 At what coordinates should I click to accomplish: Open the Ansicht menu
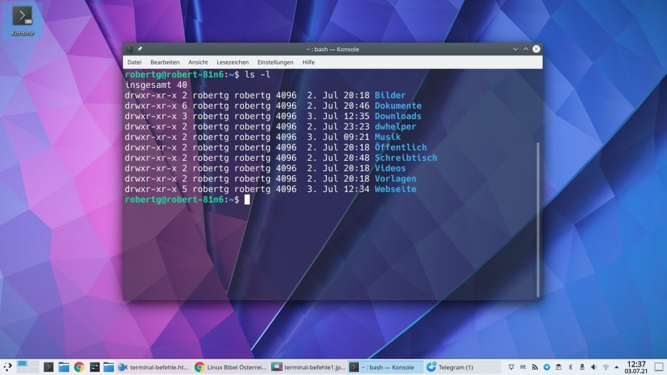click(x=198, y=62)
